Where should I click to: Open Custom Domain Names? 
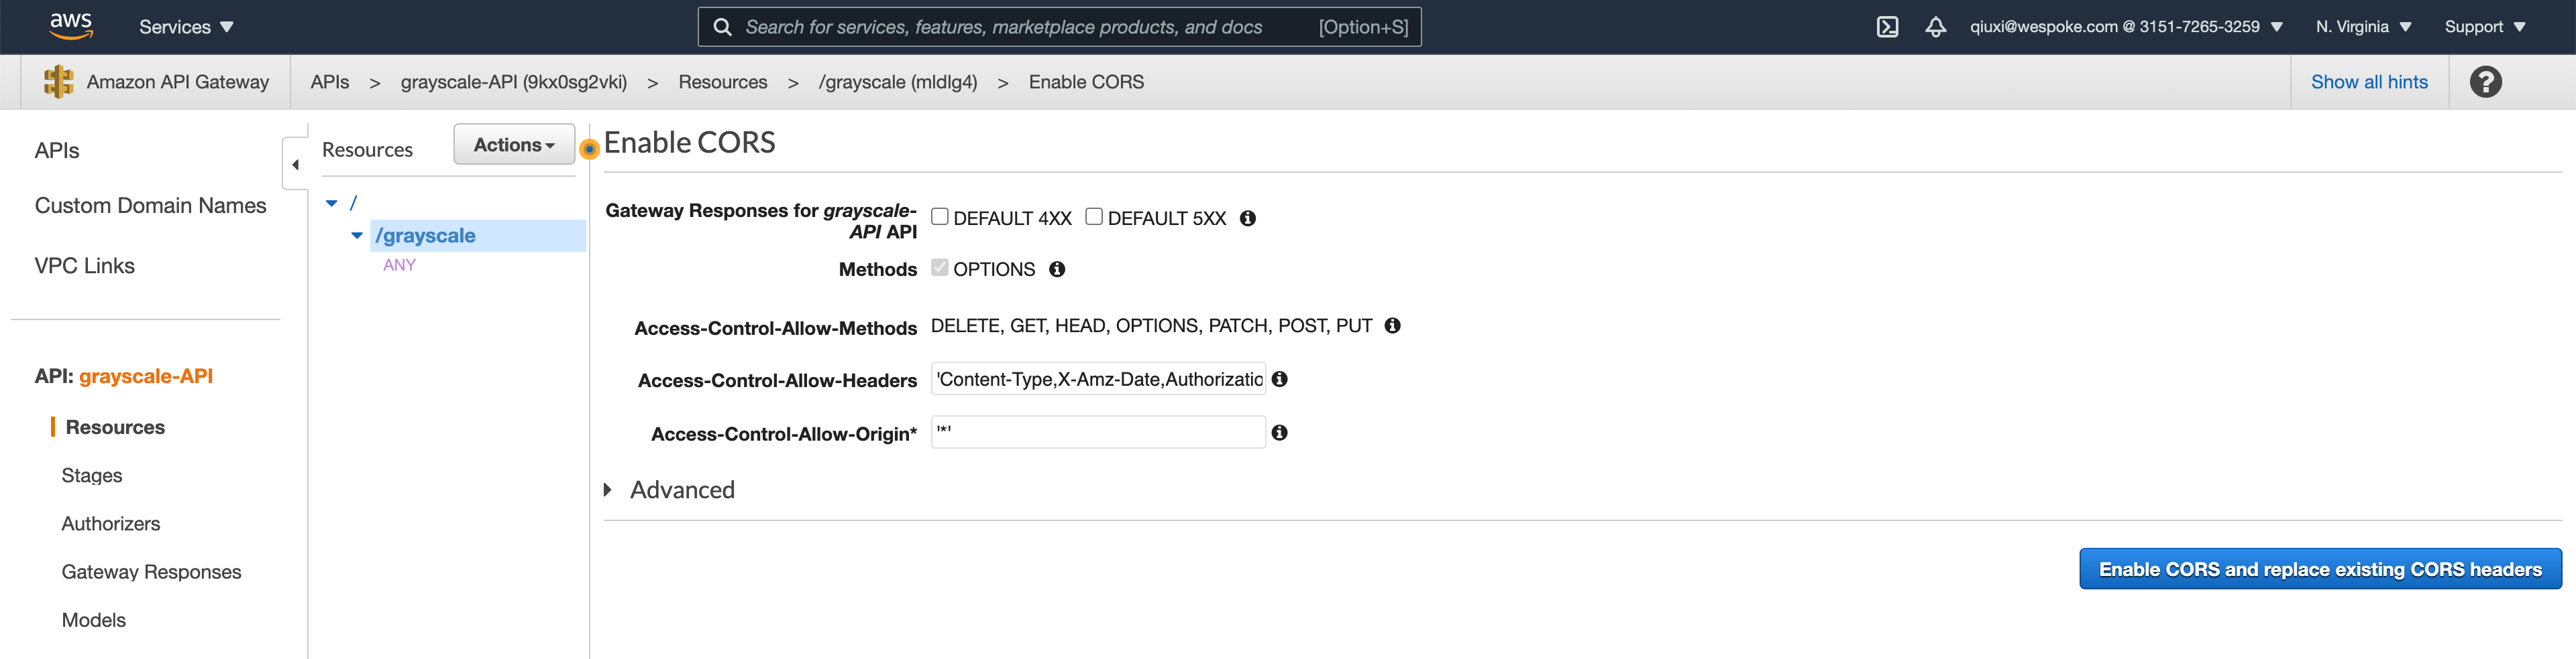point(151,206)
